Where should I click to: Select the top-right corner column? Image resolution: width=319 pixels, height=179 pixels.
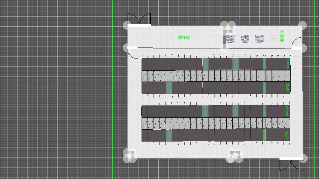pos(302,26)
